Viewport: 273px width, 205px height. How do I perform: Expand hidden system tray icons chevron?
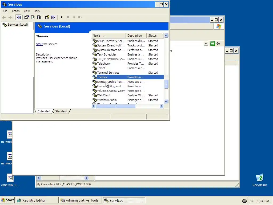(251, 201)
